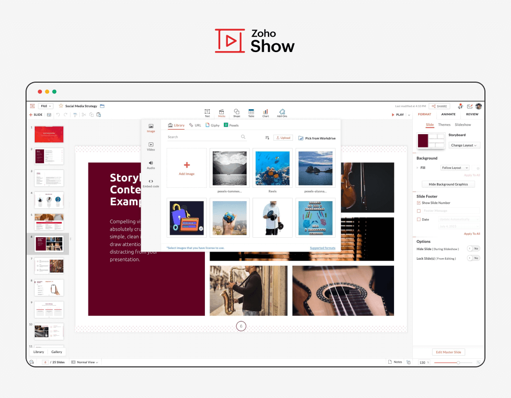The width and height of the screenshot is (511, 398).
Task: Expand the Fill disclosure triangle
Action: pos(417,167)
